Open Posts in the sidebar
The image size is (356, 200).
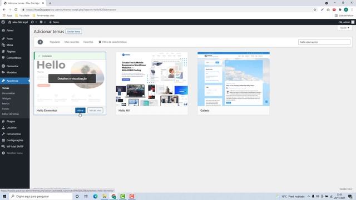(9, 39)
